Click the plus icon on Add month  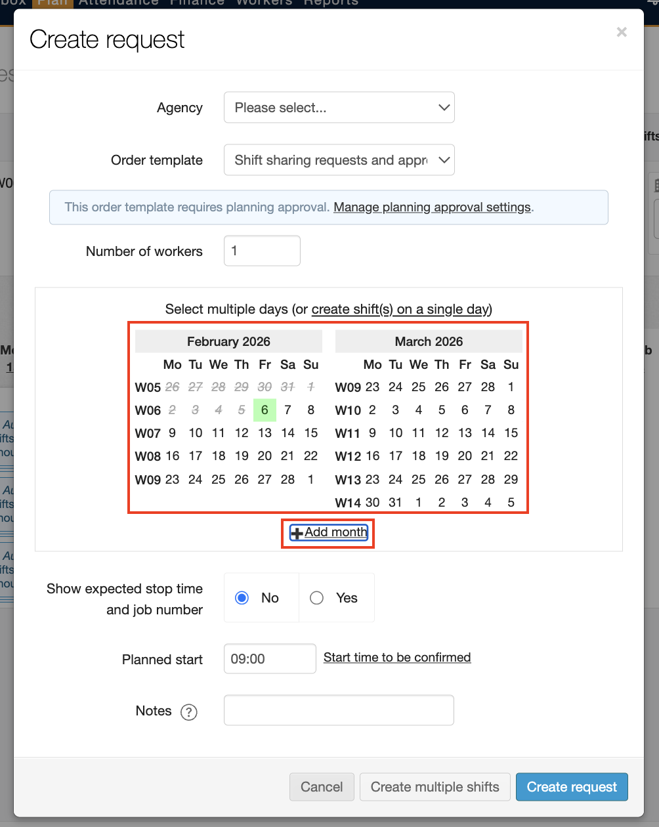tap(297, 532)
